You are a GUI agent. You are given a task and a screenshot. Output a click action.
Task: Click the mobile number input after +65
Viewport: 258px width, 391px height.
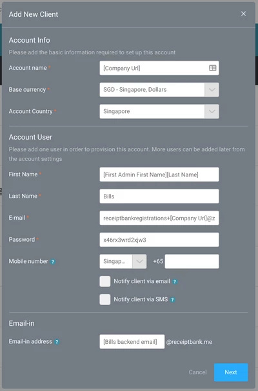pyautogui.click(x=192, y=261)
